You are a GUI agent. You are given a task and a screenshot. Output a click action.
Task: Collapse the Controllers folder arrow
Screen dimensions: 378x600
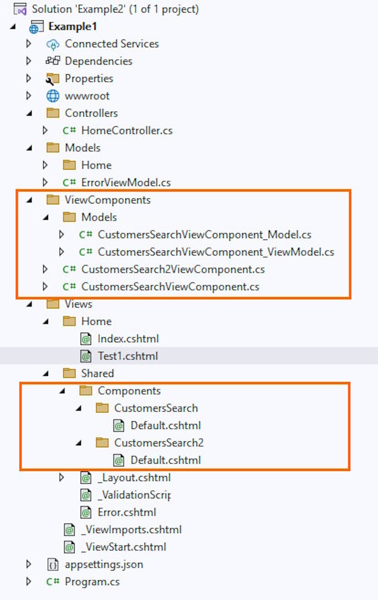pyautogui.click(x=29, y=113)
